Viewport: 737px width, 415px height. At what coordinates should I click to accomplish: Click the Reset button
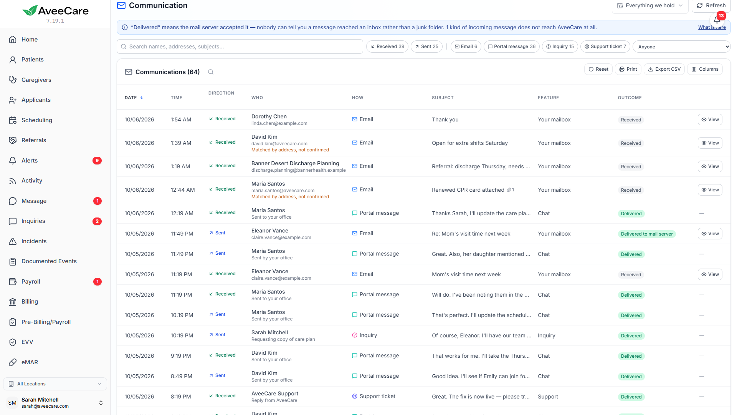(598, 69)
